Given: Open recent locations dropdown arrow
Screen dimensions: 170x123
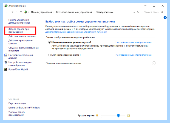Looking at the screenshot, I should point(17,12).
